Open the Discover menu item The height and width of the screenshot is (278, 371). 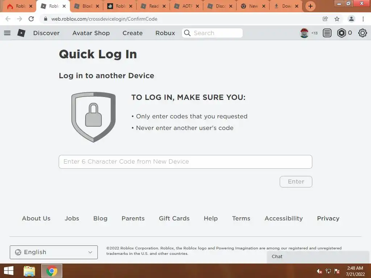coord(46,33)
